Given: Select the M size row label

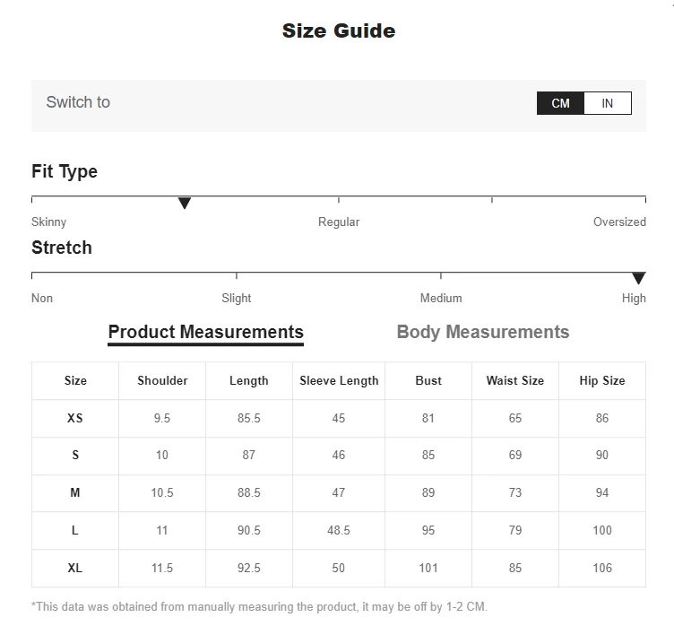Looking at the screenshot, I should 75,492.
